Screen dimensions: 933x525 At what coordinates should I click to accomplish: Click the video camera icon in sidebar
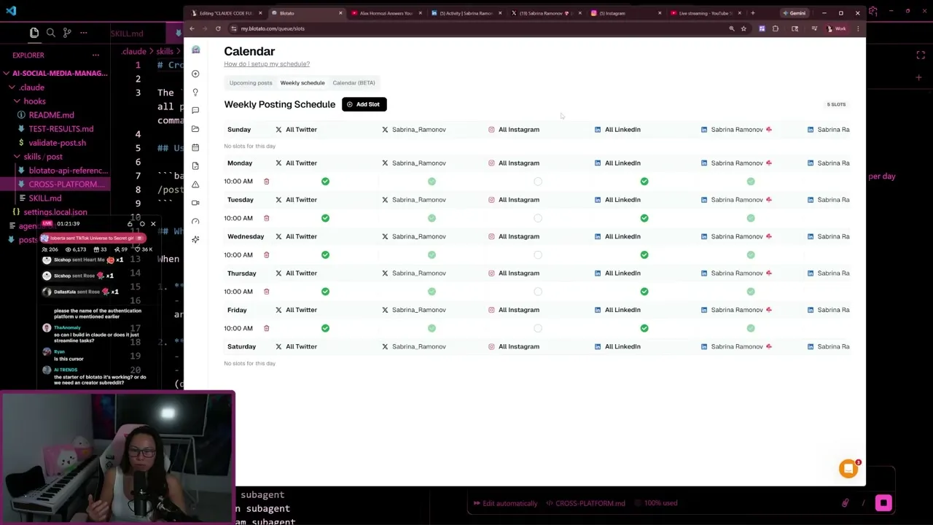point(195,203)
